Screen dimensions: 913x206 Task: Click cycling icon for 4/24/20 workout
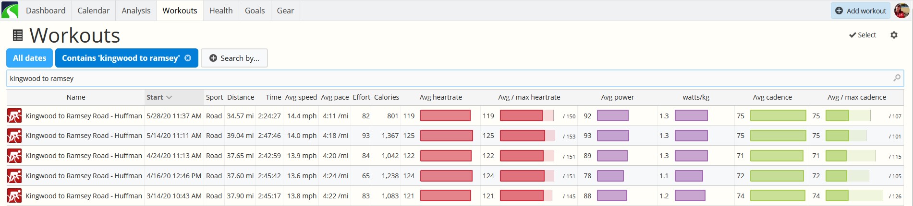pyautogui.click(x=14, y=156)
